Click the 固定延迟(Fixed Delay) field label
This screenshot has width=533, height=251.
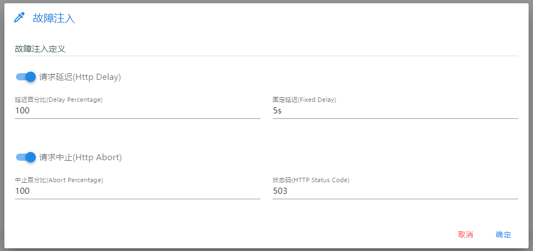[x=305, y=100]
